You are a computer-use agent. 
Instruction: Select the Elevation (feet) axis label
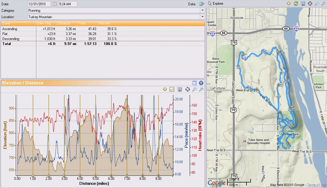click(x=5, y=135)
